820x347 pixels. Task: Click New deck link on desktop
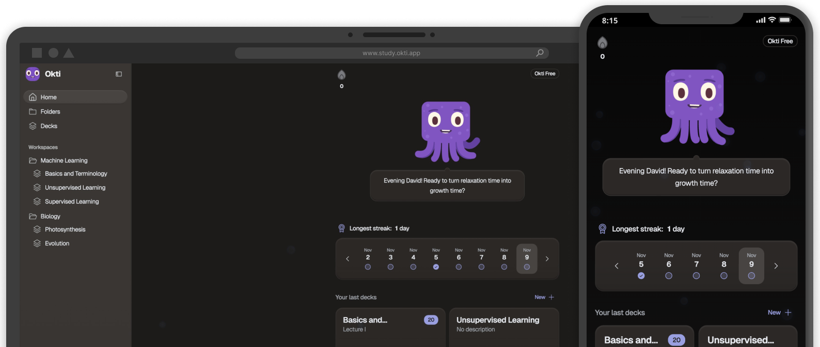point(544,297)
